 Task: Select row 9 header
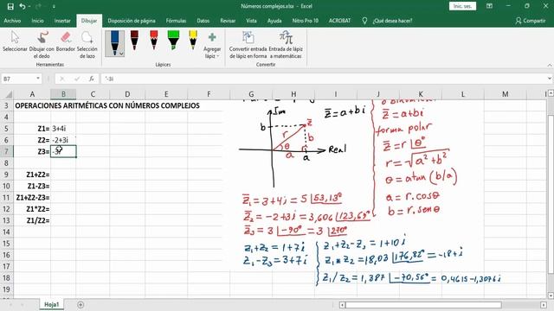(6, 175)
